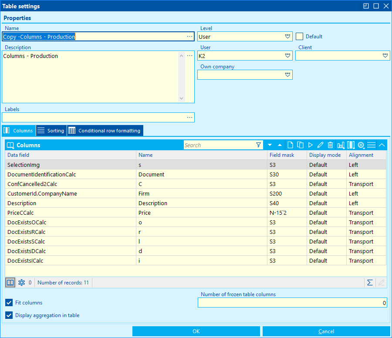Open the gear settings icon in Columns toolbar
The height and width of the screenshot is (338, 392).
click(361, 145)
